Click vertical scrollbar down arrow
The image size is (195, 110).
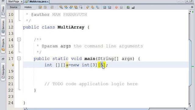tap(190, 106)
